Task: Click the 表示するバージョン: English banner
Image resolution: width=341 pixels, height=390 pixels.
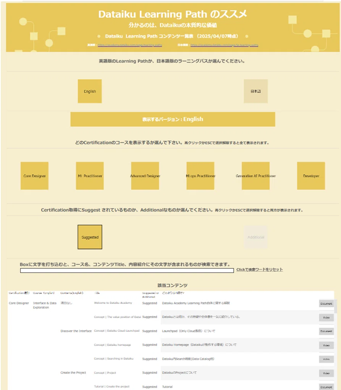Action: [x=173, y=119]
